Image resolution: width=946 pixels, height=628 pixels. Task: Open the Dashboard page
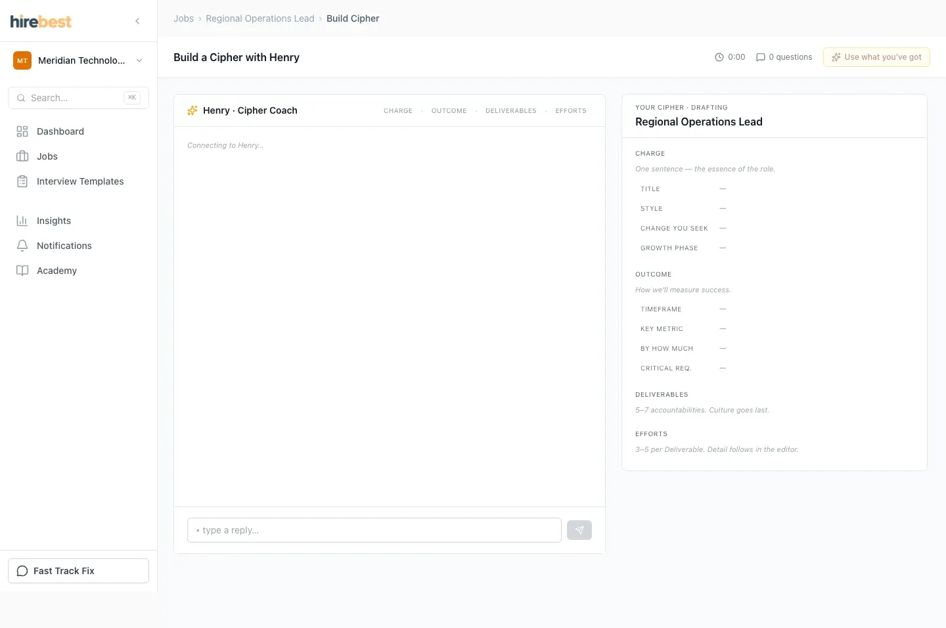(78, 131)
